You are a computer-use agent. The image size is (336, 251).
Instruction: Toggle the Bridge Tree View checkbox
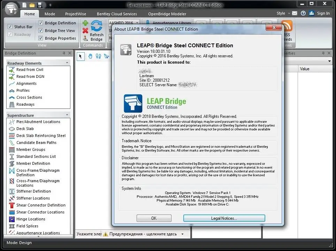[40, 31]
